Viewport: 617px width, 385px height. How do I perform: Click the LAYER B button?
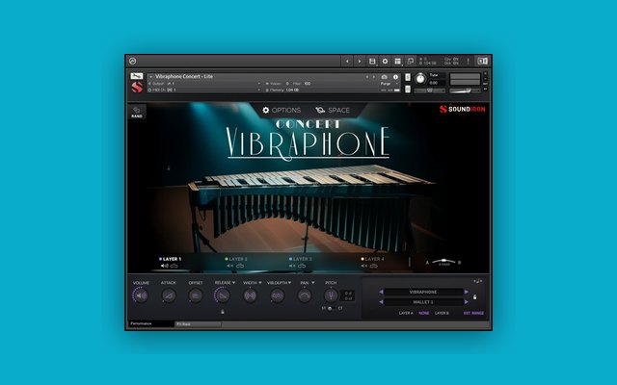(442, 313)
